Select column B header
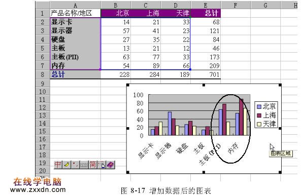 coord(116,5)
